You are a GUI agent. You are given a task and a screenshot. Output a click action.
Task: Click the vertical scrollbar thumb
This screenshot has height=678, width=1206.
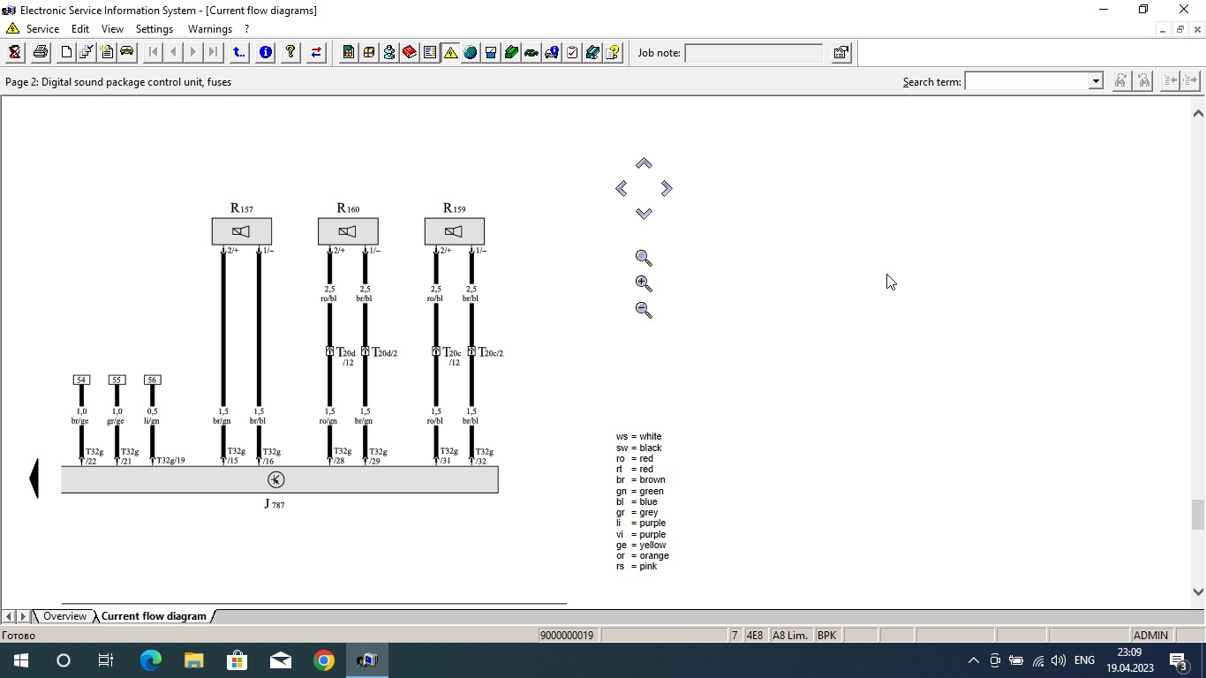coord(1198,514)
